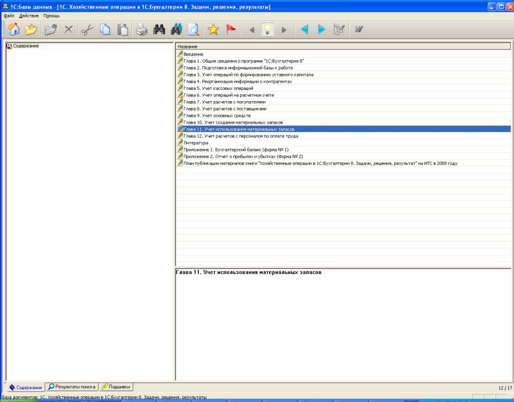
Task: Click the magnifier page preview icon
Action: (x=194, y=30)
